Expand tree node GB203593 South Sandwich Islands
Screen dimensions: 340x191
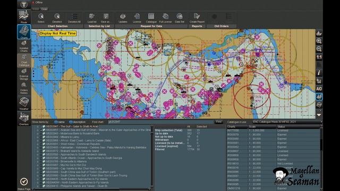[x=38, y=154]
